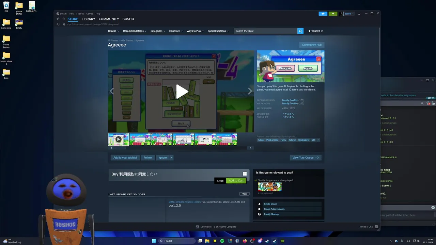Open the nemocnica desktop folder
The image size is (436, 245).
6,24
